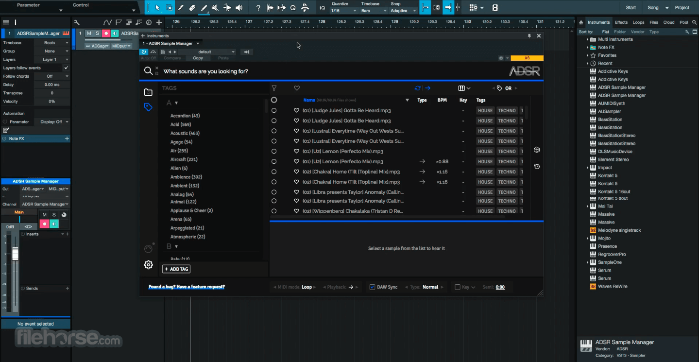699x362 pixels.
Task: Go to the Start page
Action: pos(631,8)
